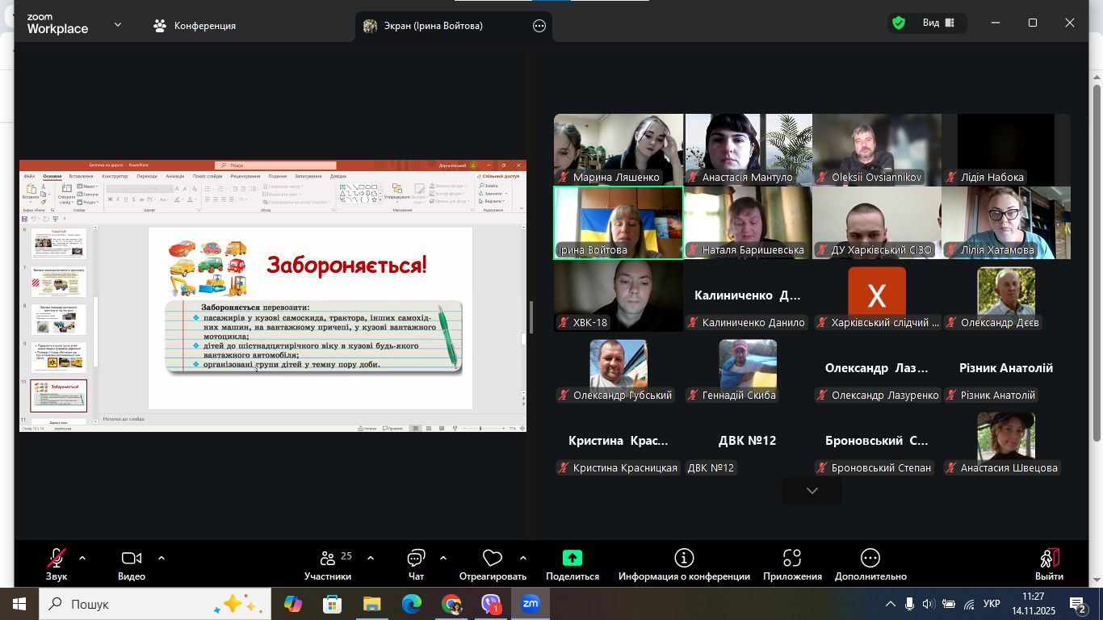Switch to the Конференция tab
The height and width of the screenshot is (620, 1103).
tap(195, 26)
